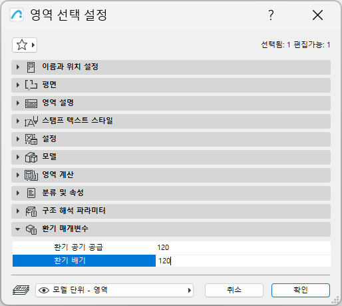This screenshot has height=306, width=342.
Task: Click the 환기 배기 value field
Action: 243,261
